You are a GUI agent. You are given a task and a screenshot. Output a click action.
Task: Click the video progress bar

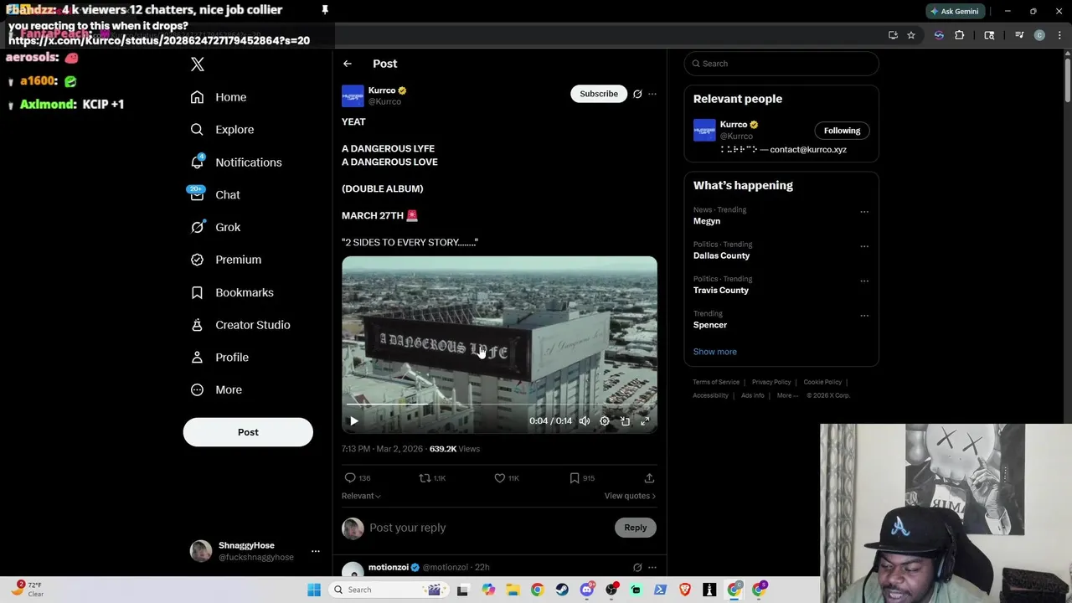pos(499,405)
